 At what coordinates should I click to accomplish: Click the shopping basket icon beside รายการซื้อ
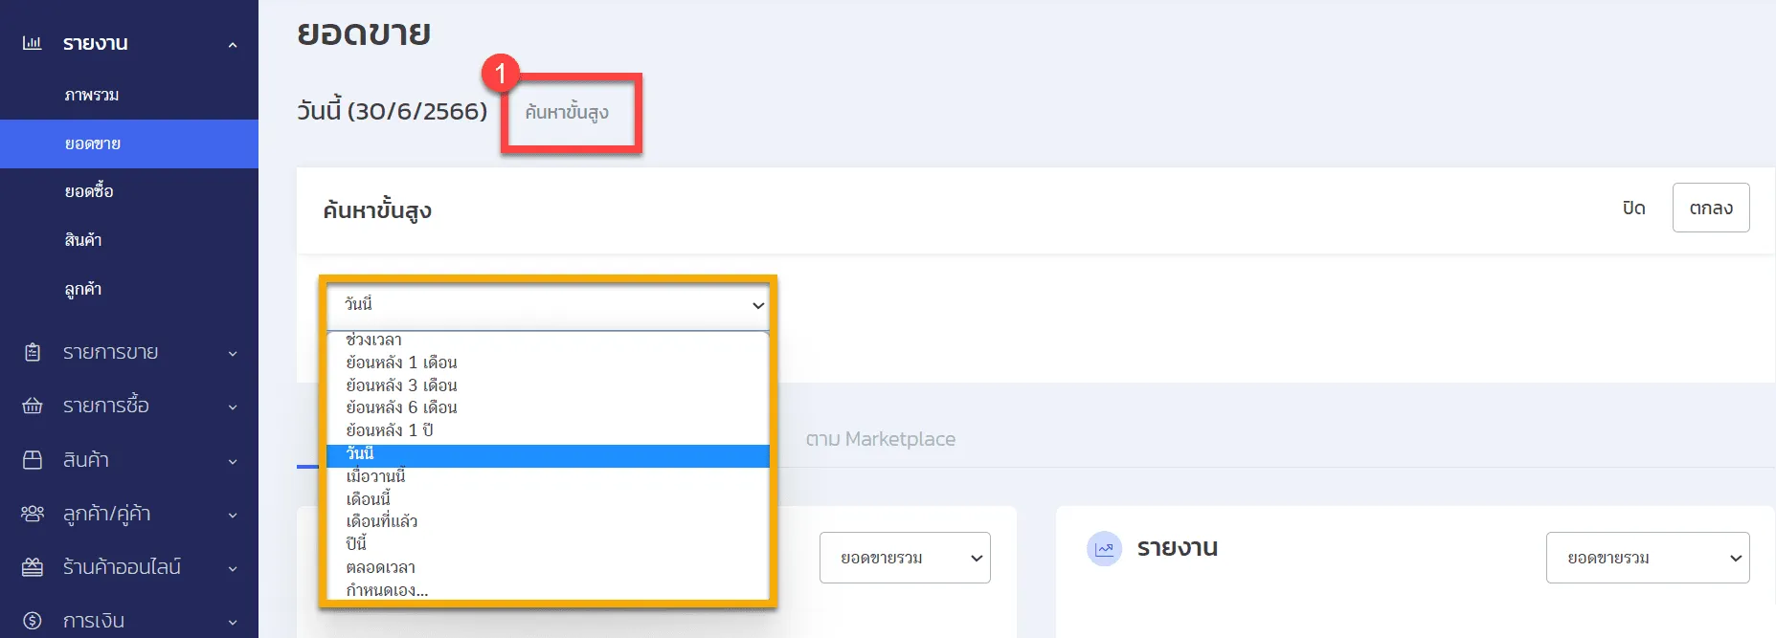33,406
